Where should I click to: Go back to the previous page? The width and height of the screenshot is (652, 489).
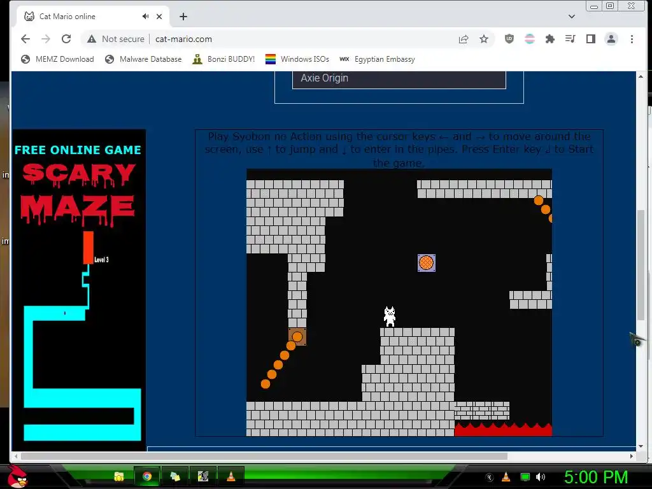pyautogui.click(x=25, y=39)
